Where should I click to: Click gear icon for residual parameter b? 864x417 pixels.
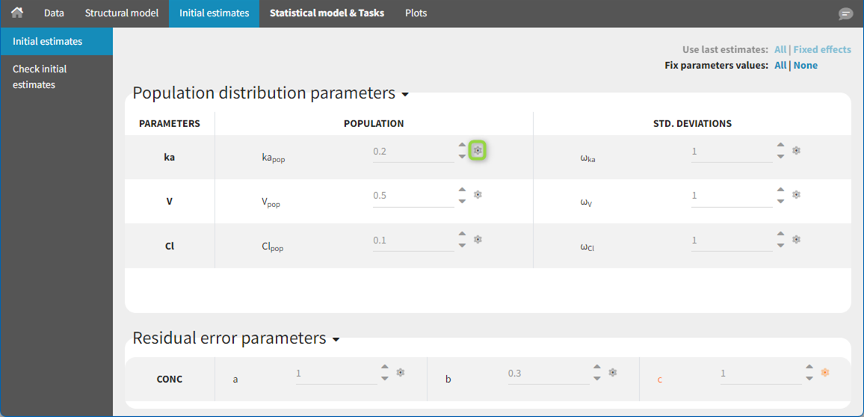point(613,372)
